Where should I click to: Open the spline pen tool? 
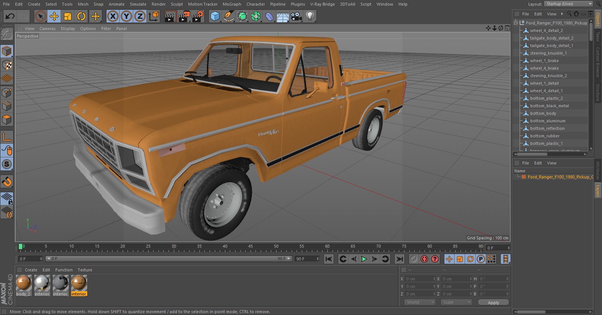(228, 16)
